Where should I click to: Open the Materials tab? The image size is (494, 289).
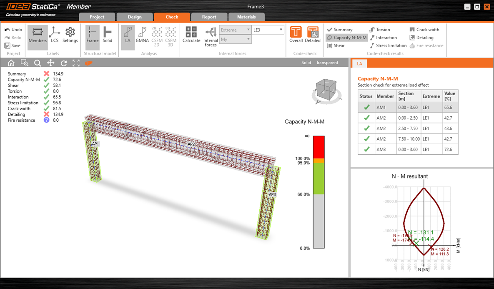click(246, 17)
